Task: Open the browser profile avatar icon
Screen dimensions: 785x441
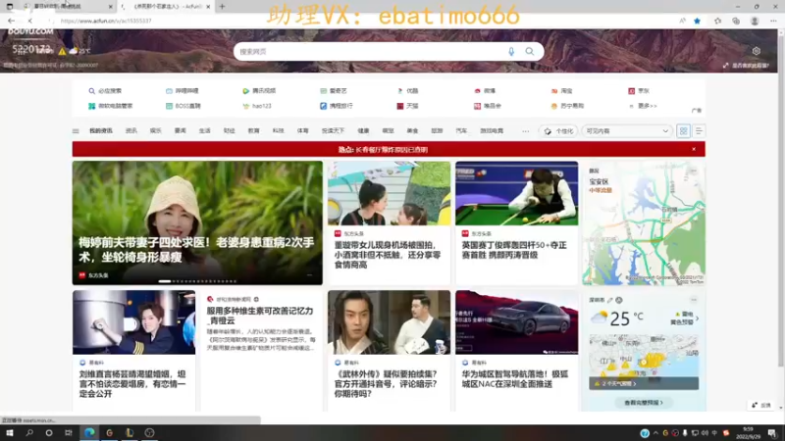Action: tap(755, 21)
